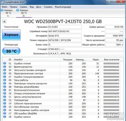Open the Правка menu
This screenshot has width=126, height=121.
point(14,7)
